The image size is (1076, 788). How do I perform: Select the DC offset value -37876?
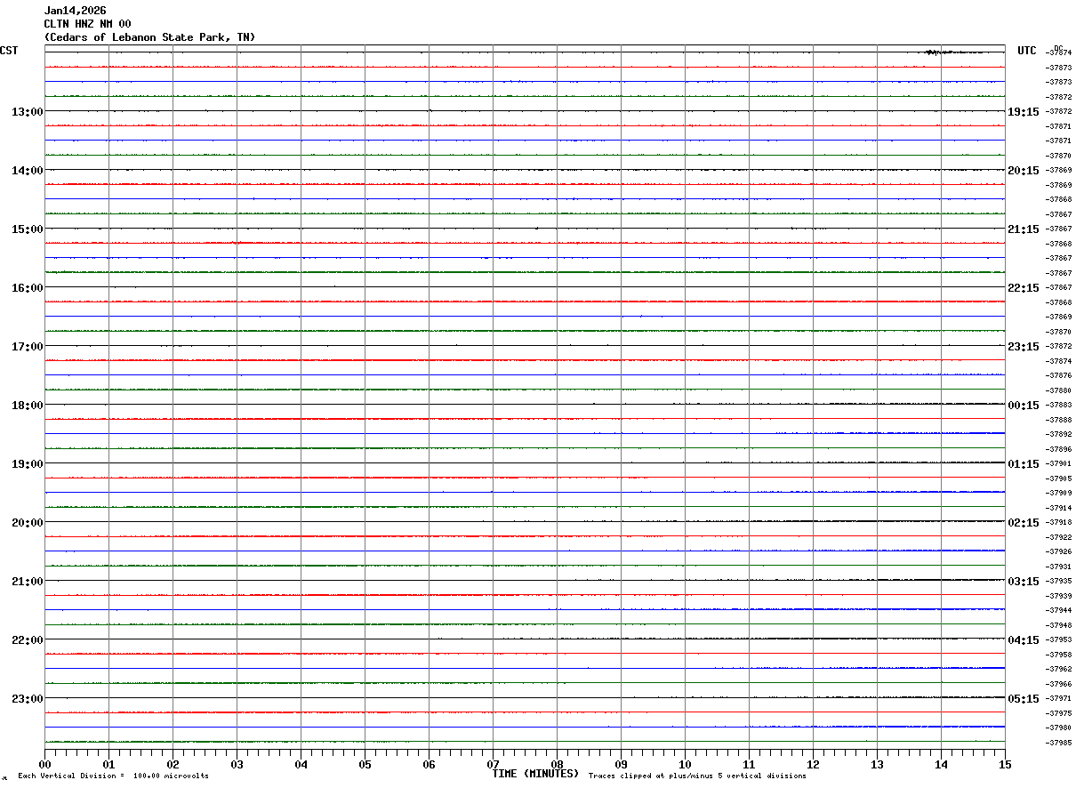tap(1059, 376)
